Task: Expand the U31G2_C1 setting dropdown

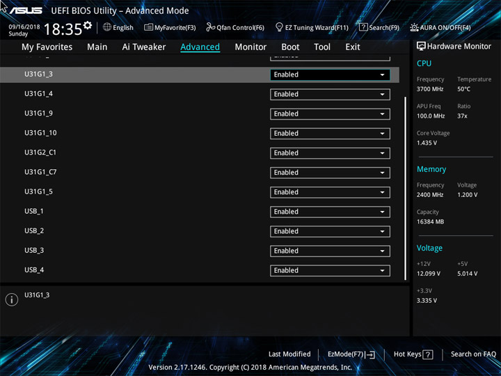Action: tap(330, 152)
